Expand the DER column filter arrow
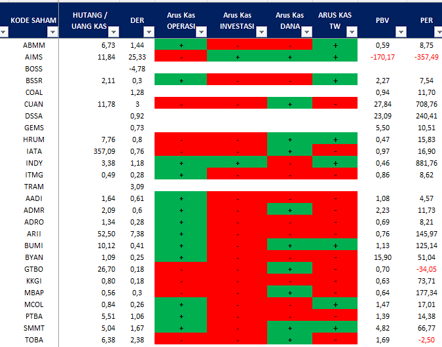Image resolution: width=442 pixels, height=347 pixels. [148, 31]
